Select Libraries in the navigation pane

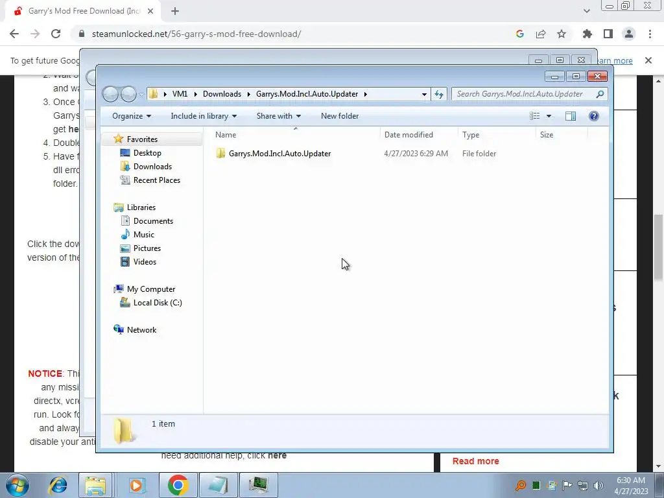[x=141, y=207]
